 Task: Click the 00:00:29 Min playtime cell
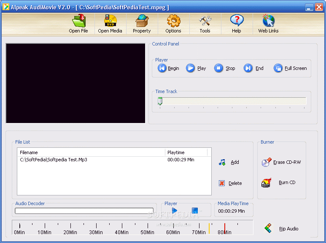point(181,160)
